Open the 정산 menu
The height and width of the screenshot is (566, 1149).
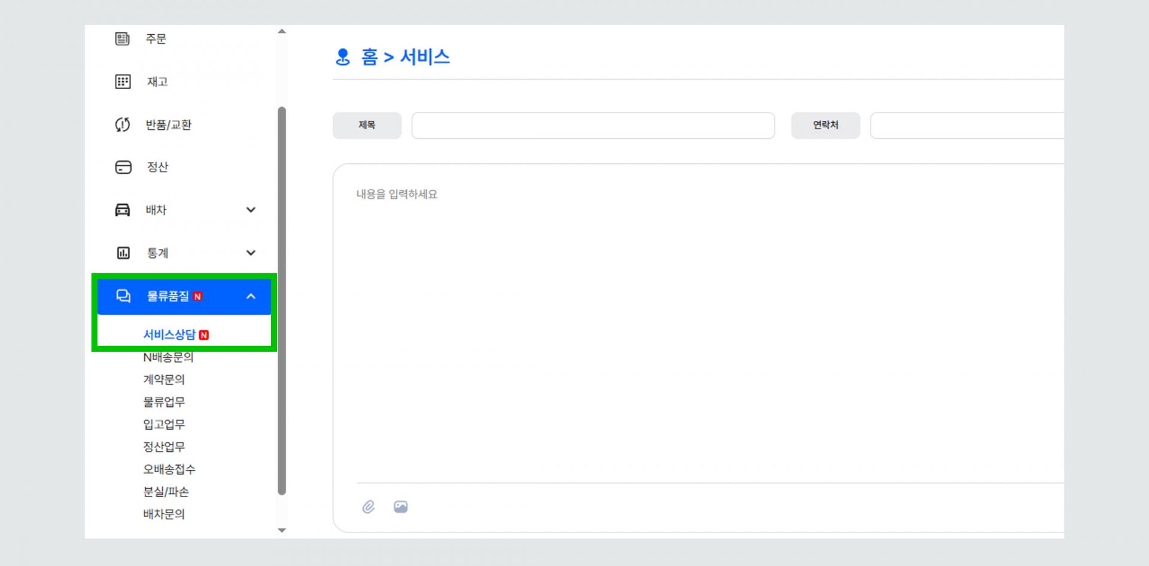click(x=157, y=167)
